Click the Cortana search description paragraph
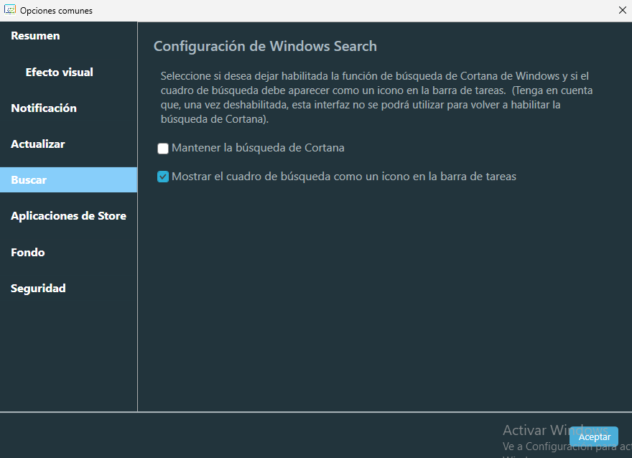 376,98
